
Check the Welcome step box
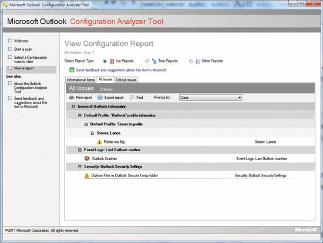point(9,41)
